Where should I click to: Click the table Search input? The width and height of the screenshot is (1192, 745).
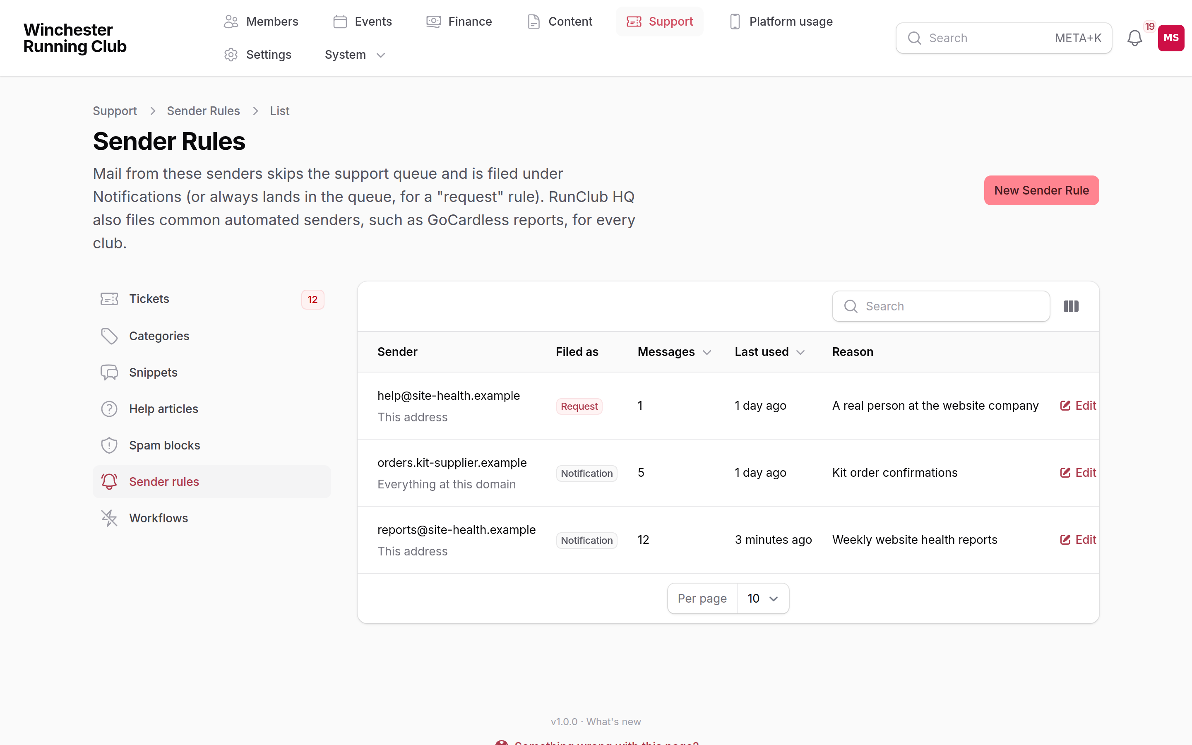pyautogui.click(x=941, y=306)
